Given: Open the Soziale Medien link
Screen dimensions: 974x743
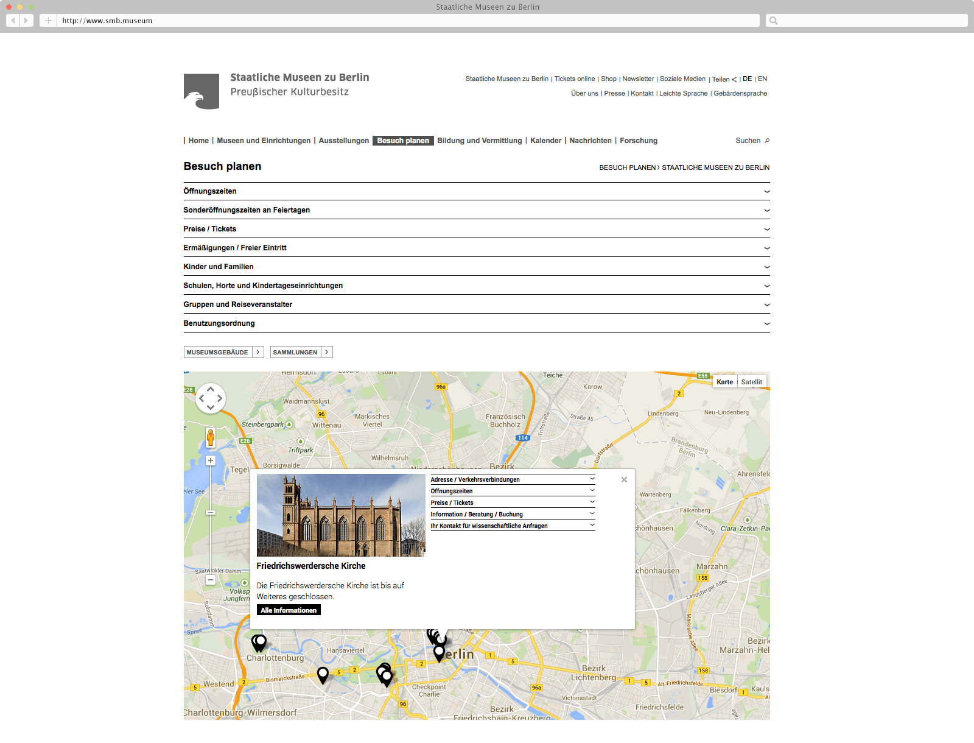Looking at the screenshot, I should pyautogui.click(x=682, y=79).
